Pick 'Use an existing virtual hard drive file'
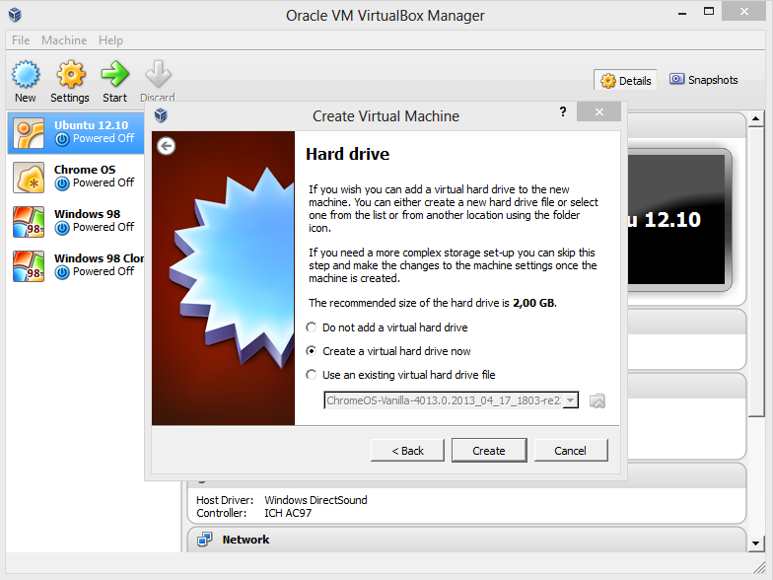The height and width of the screenshot is (580, 773). tap(400, 375)
